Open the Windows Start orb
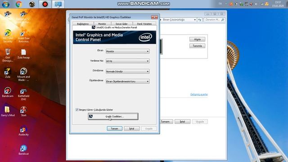 (x=6, y=4)
